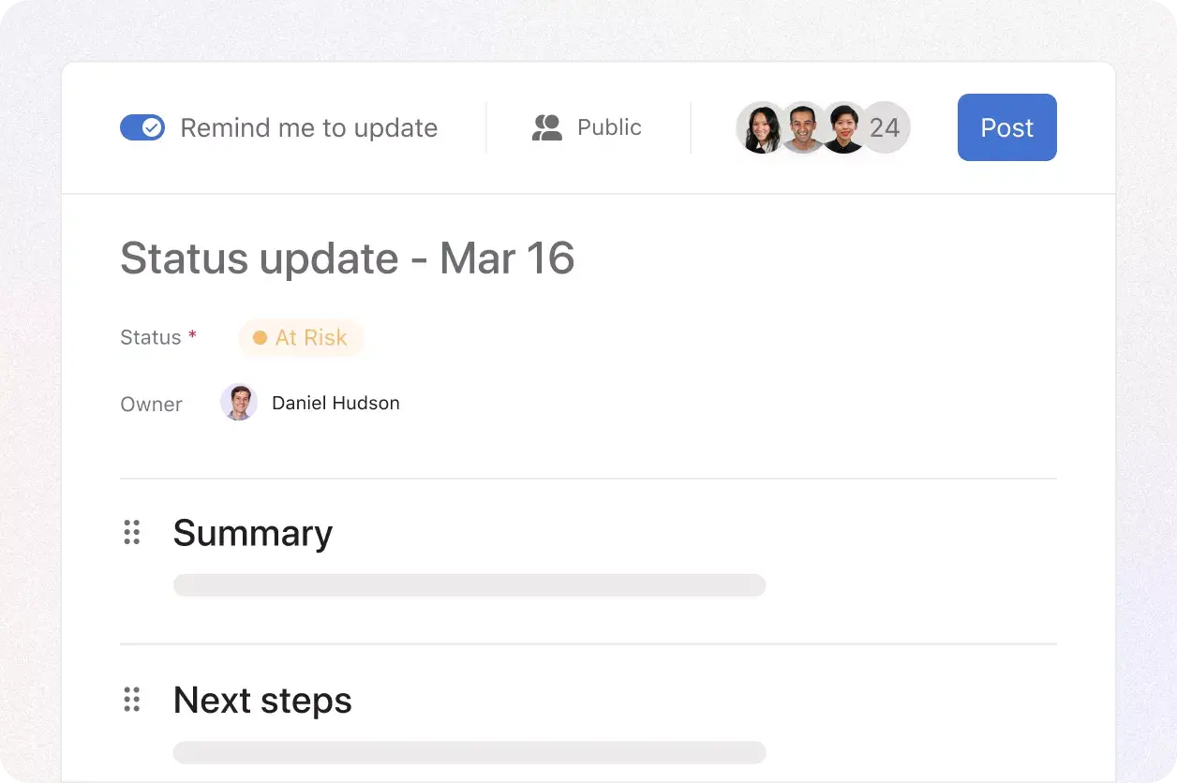1177x783 pixels.
Task: Open the At Risk status selector
Action: 301,337
